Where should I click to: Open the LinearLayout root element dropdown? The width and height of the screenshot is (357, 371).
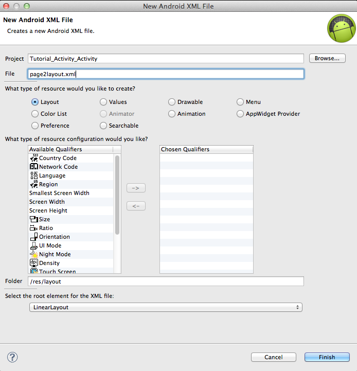coord(166,307)
